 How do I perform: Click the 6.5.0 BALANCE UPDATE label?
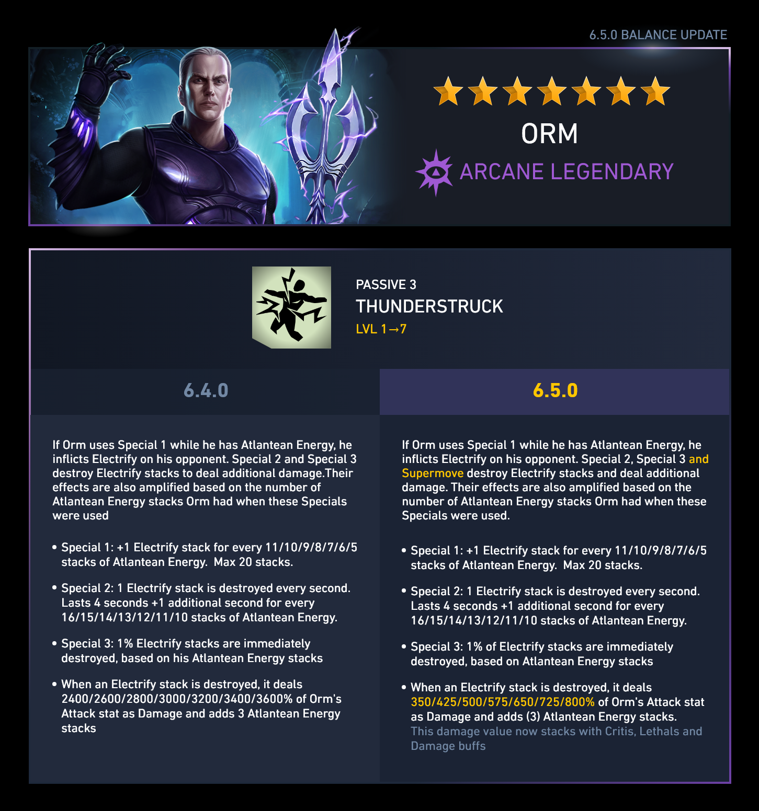(658, 35)
